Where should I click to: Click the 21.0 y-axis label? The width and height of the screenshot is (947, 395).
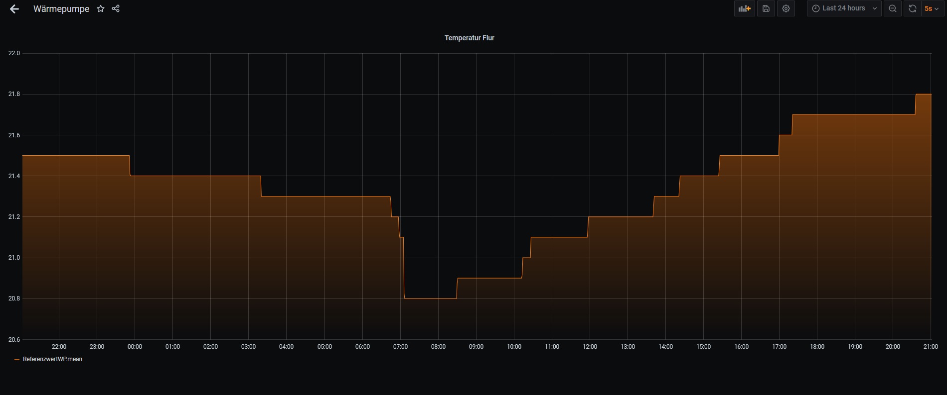point(14,258)
